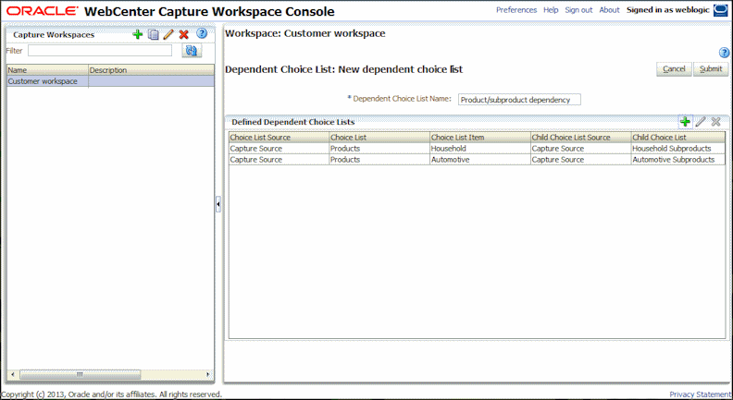733x400 pixels.
Task: Refresh the workspace filter results
Action: 192,51
